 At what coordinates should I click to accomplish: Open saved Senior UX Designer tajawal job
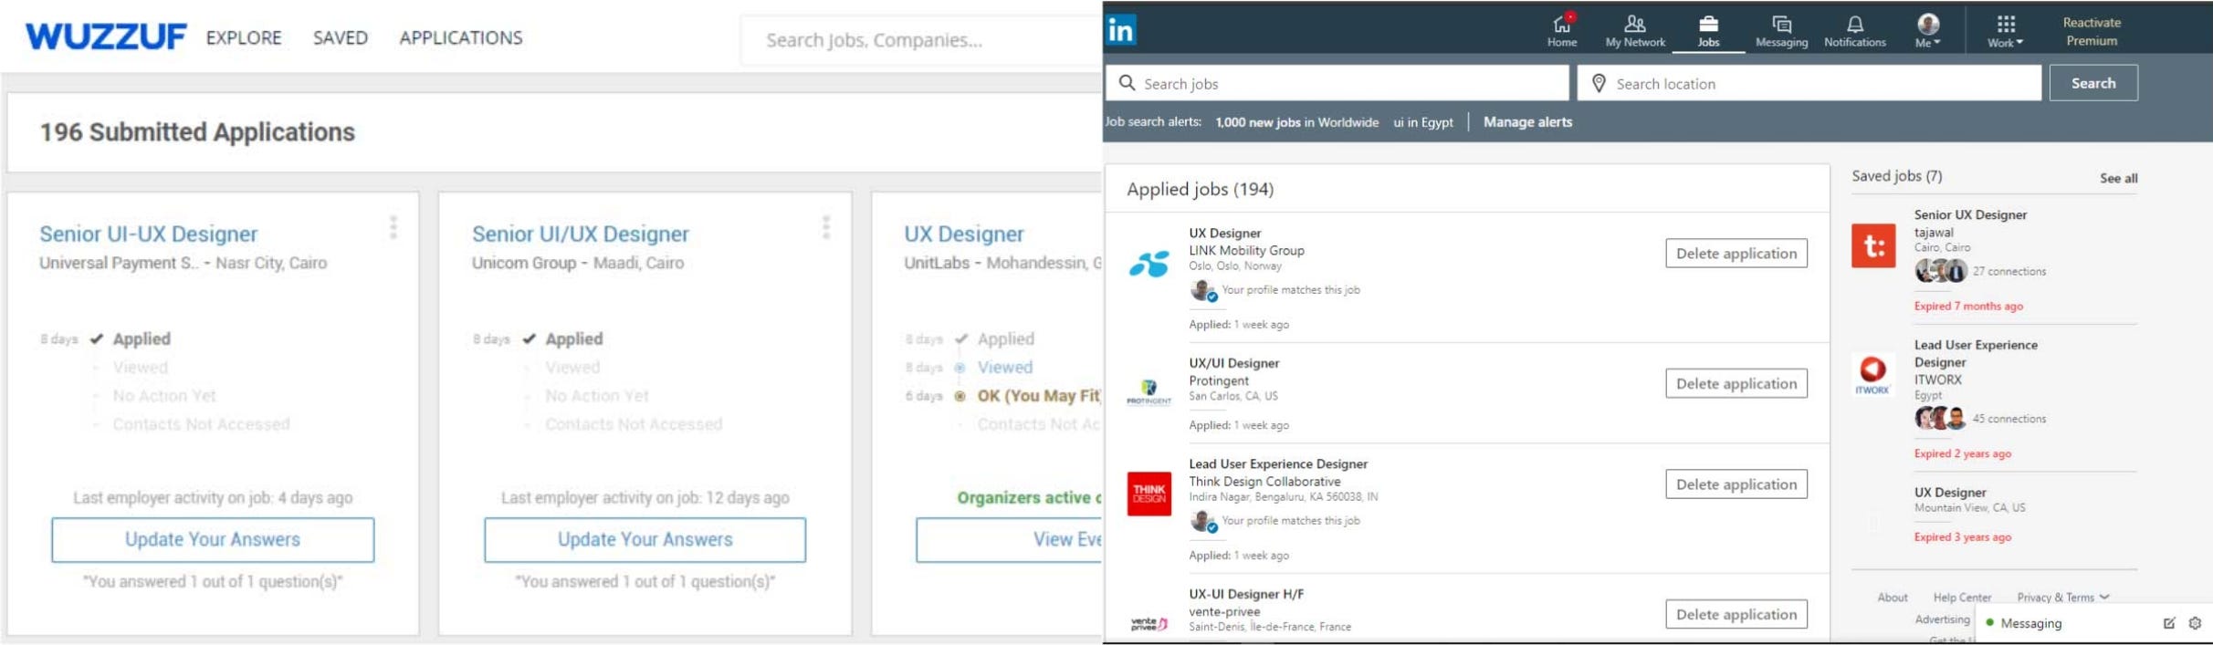[x=1970, y=214]
